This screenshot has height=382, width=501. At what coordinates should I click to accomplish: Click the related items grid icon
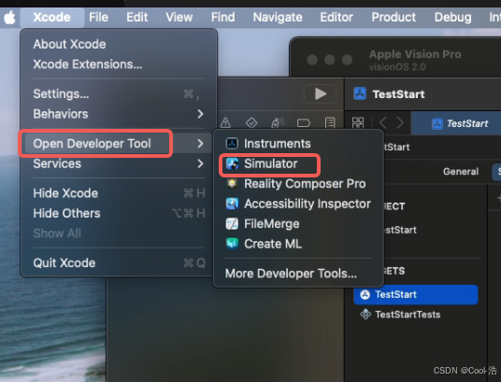(x=358, y=122)
